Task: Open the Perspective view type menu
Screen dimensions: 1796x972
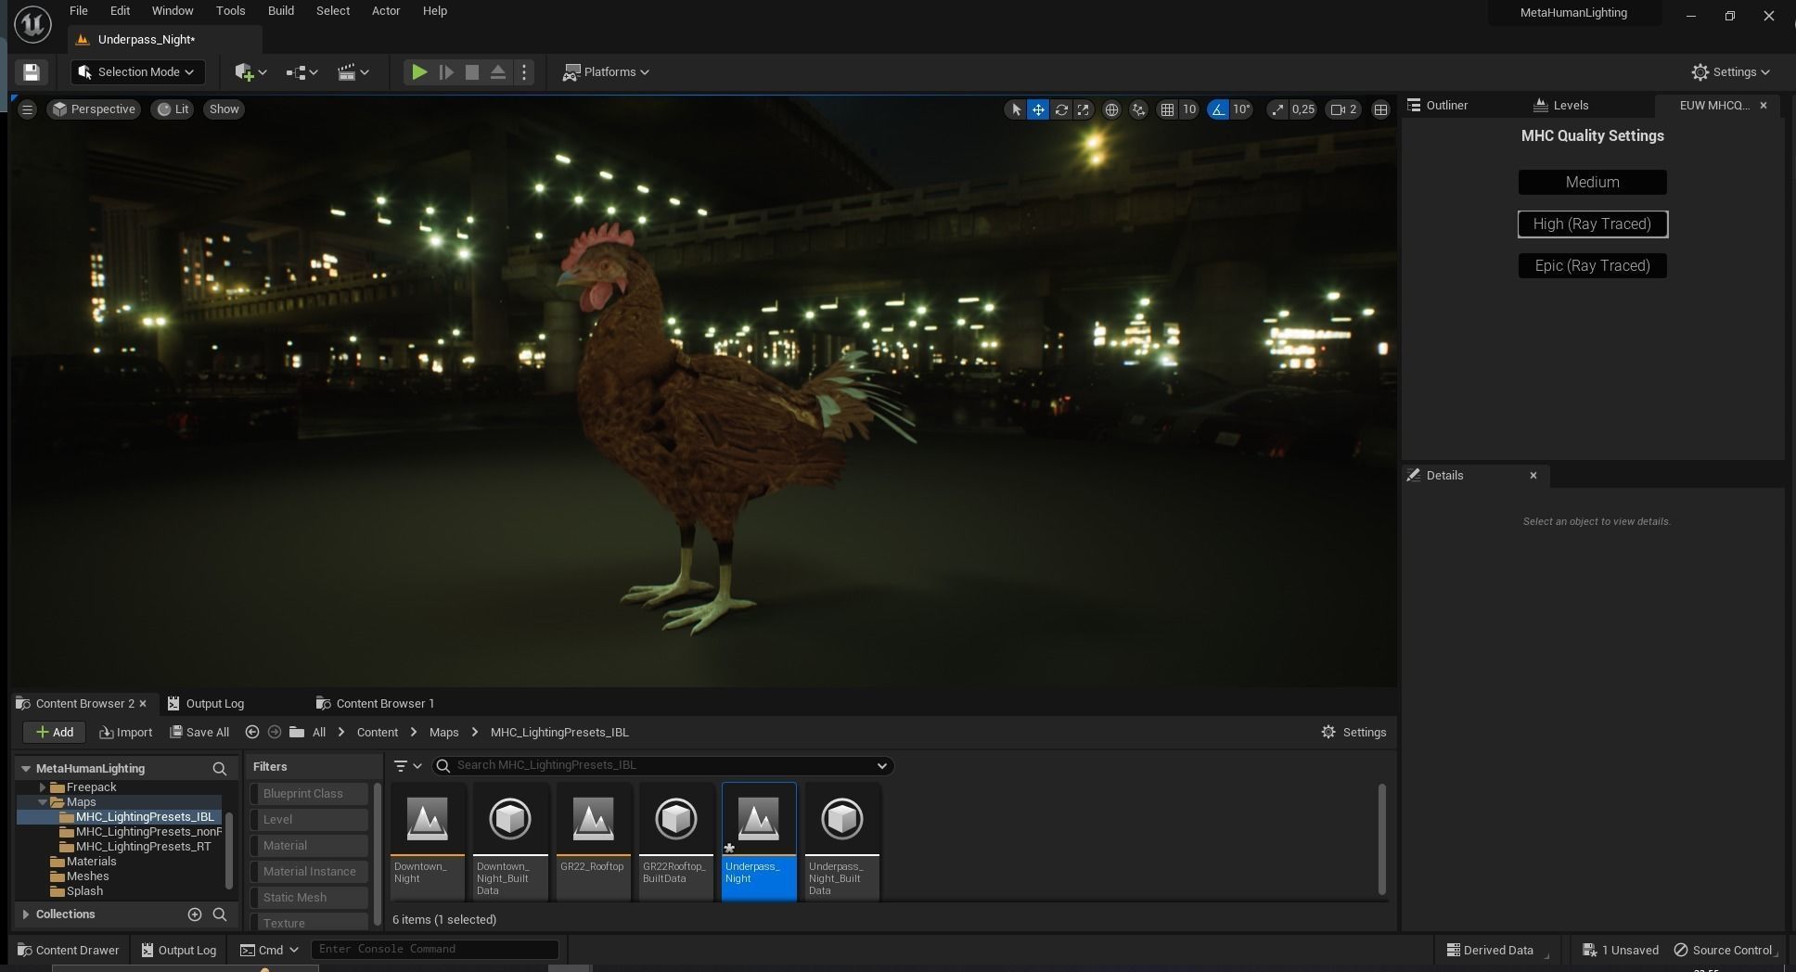Action: pos(94,109)
